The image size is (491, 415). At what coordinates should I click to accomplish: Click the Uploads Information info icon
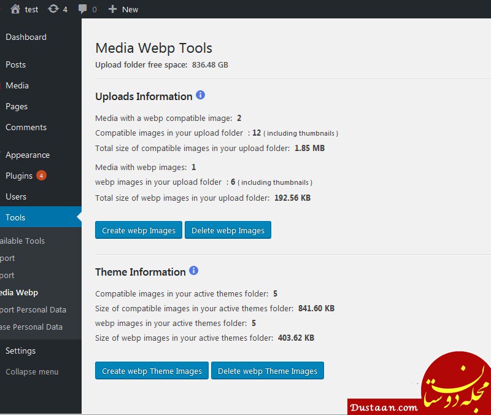(x=201, y=95)
